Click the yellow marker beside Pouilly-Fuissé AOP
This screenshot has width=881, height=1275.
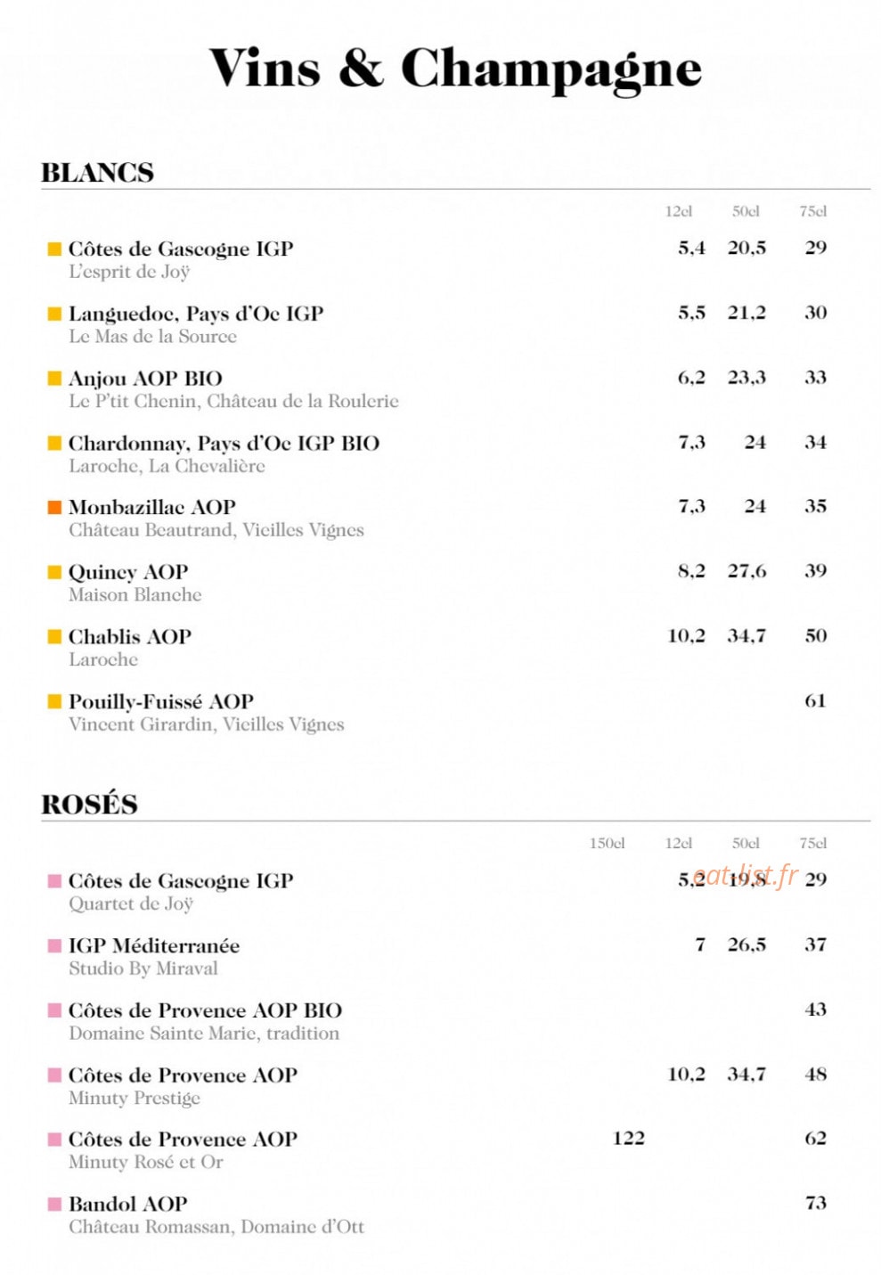[x=54, y=701]
